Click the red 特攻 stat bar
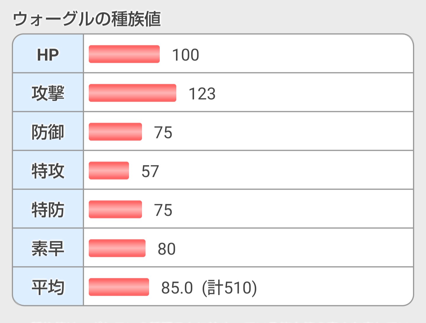This screenshot has height=323, width=426. pos(109,171)
